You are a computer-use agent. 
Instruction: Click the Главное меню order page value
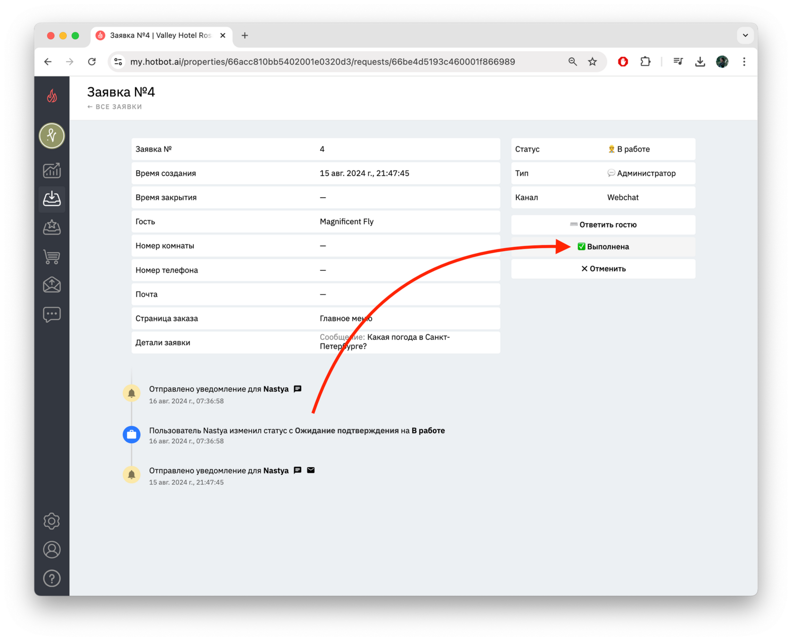coord(346,318)
